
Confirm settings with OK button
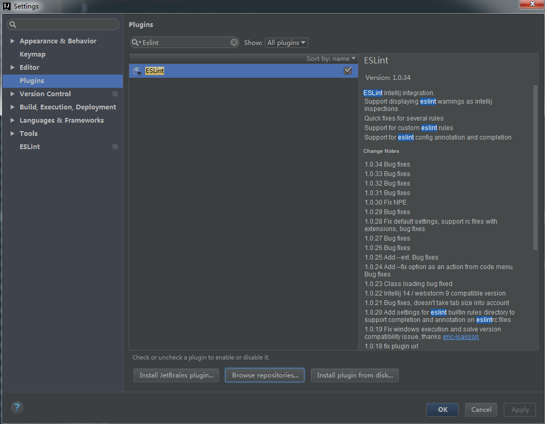point(442,409)
